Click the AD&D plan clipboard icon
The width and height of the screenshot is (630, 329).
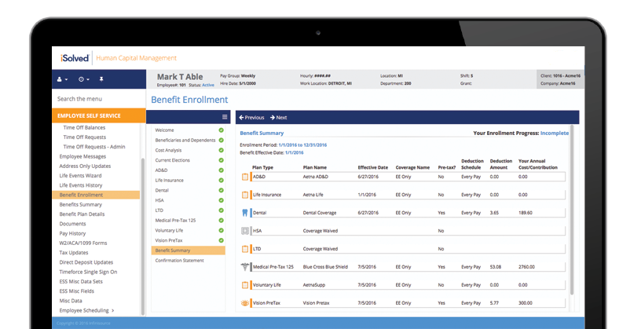coord(244,177)
